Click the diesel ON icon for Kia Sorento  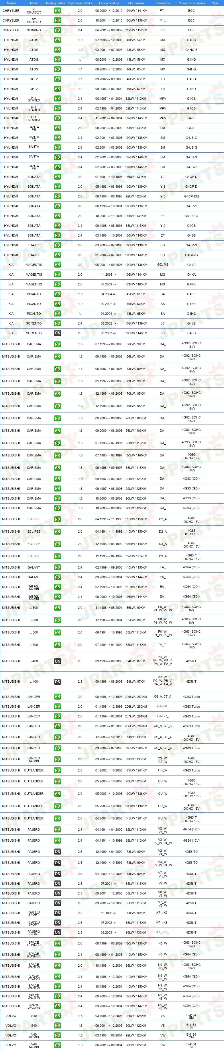(x=57, y=333)
